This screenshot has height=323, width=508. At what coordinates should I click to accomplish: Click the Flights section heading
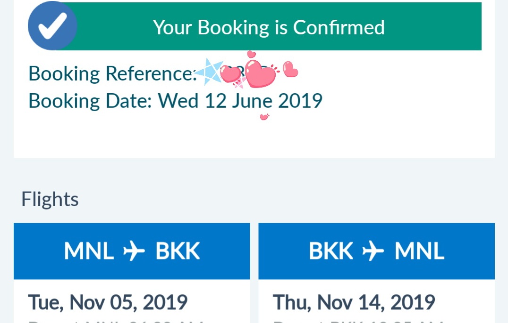tap(50, 199)
